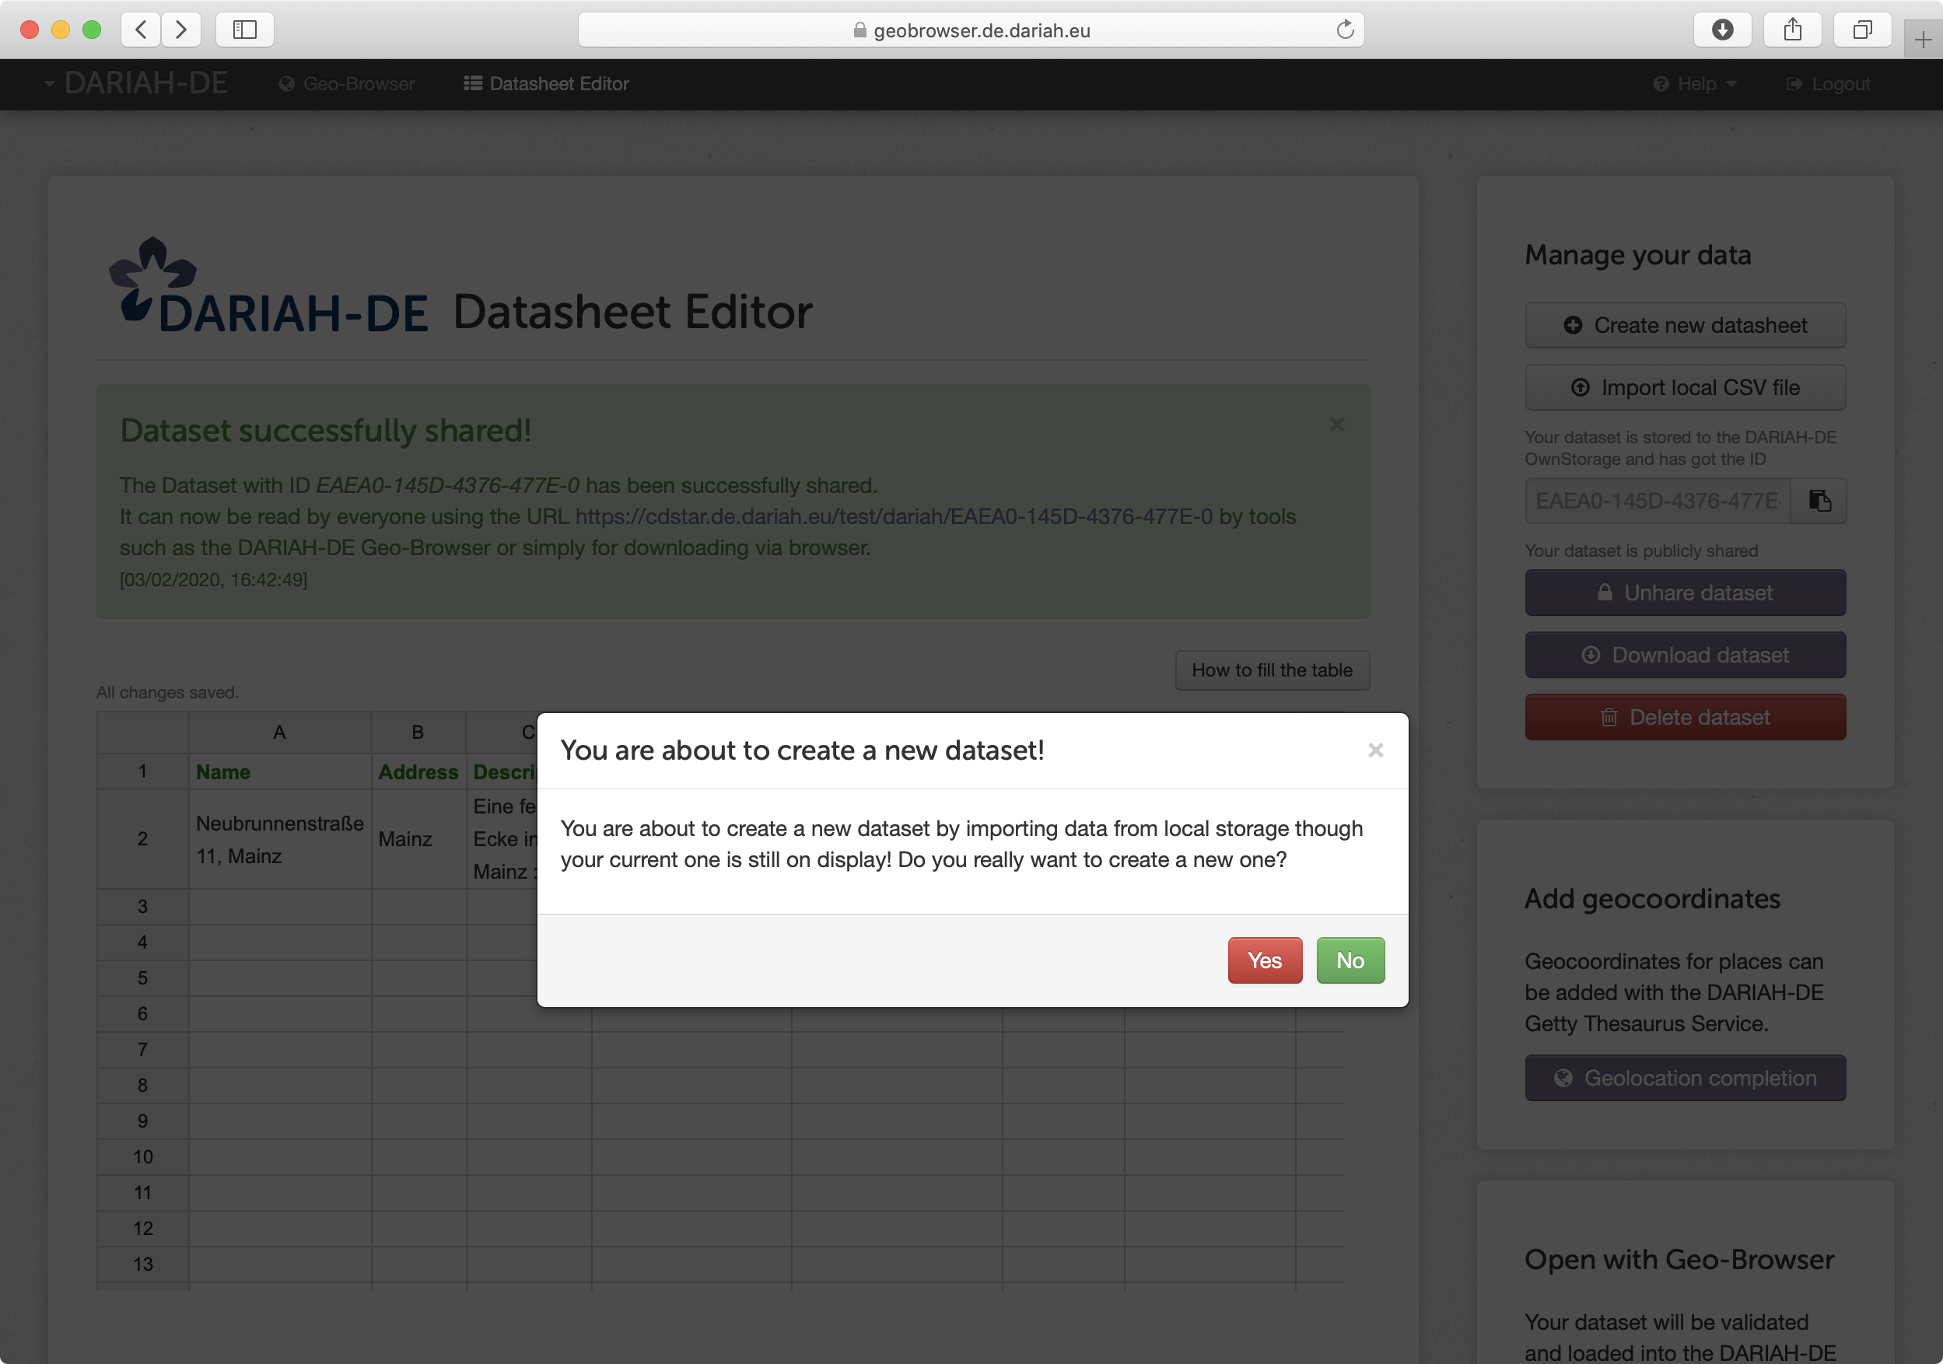
Task: Click the geobrowser.de.dariah.eu address bar
Action: pos(971,30)
